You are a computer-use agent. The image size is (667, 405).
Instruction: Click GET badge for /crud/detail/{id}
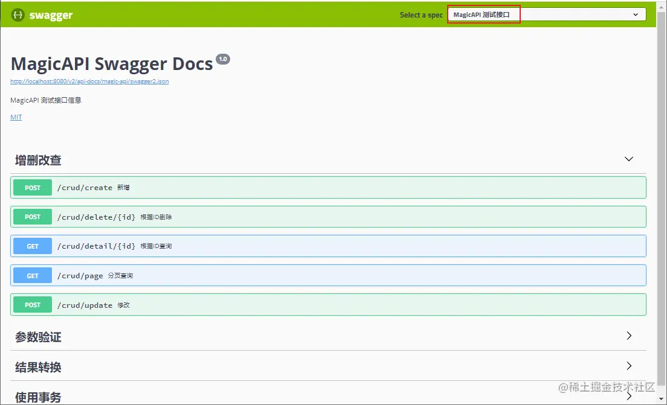click(x=33, y=246)
